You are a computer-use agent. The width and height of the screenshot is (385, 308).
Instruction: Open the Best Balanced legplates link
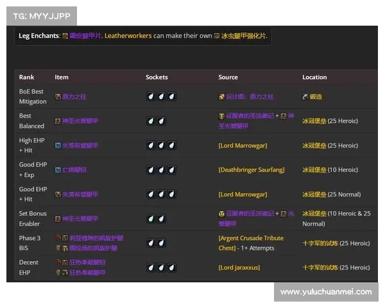pos(80,121)
